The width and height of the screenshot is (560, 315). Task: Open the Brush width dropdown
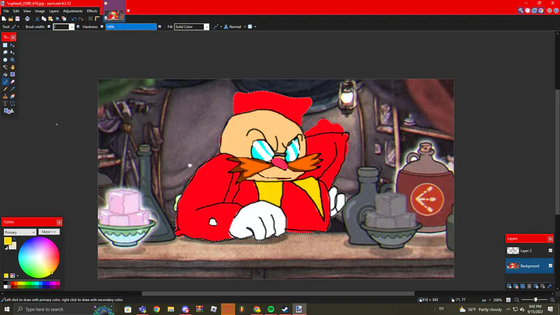coord(72,27)
